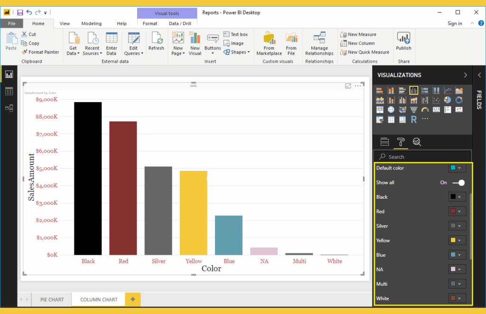The image size is (486, 314).
Task: Click the Search field in Visualizations pane
Action: (x=423, y=157)
